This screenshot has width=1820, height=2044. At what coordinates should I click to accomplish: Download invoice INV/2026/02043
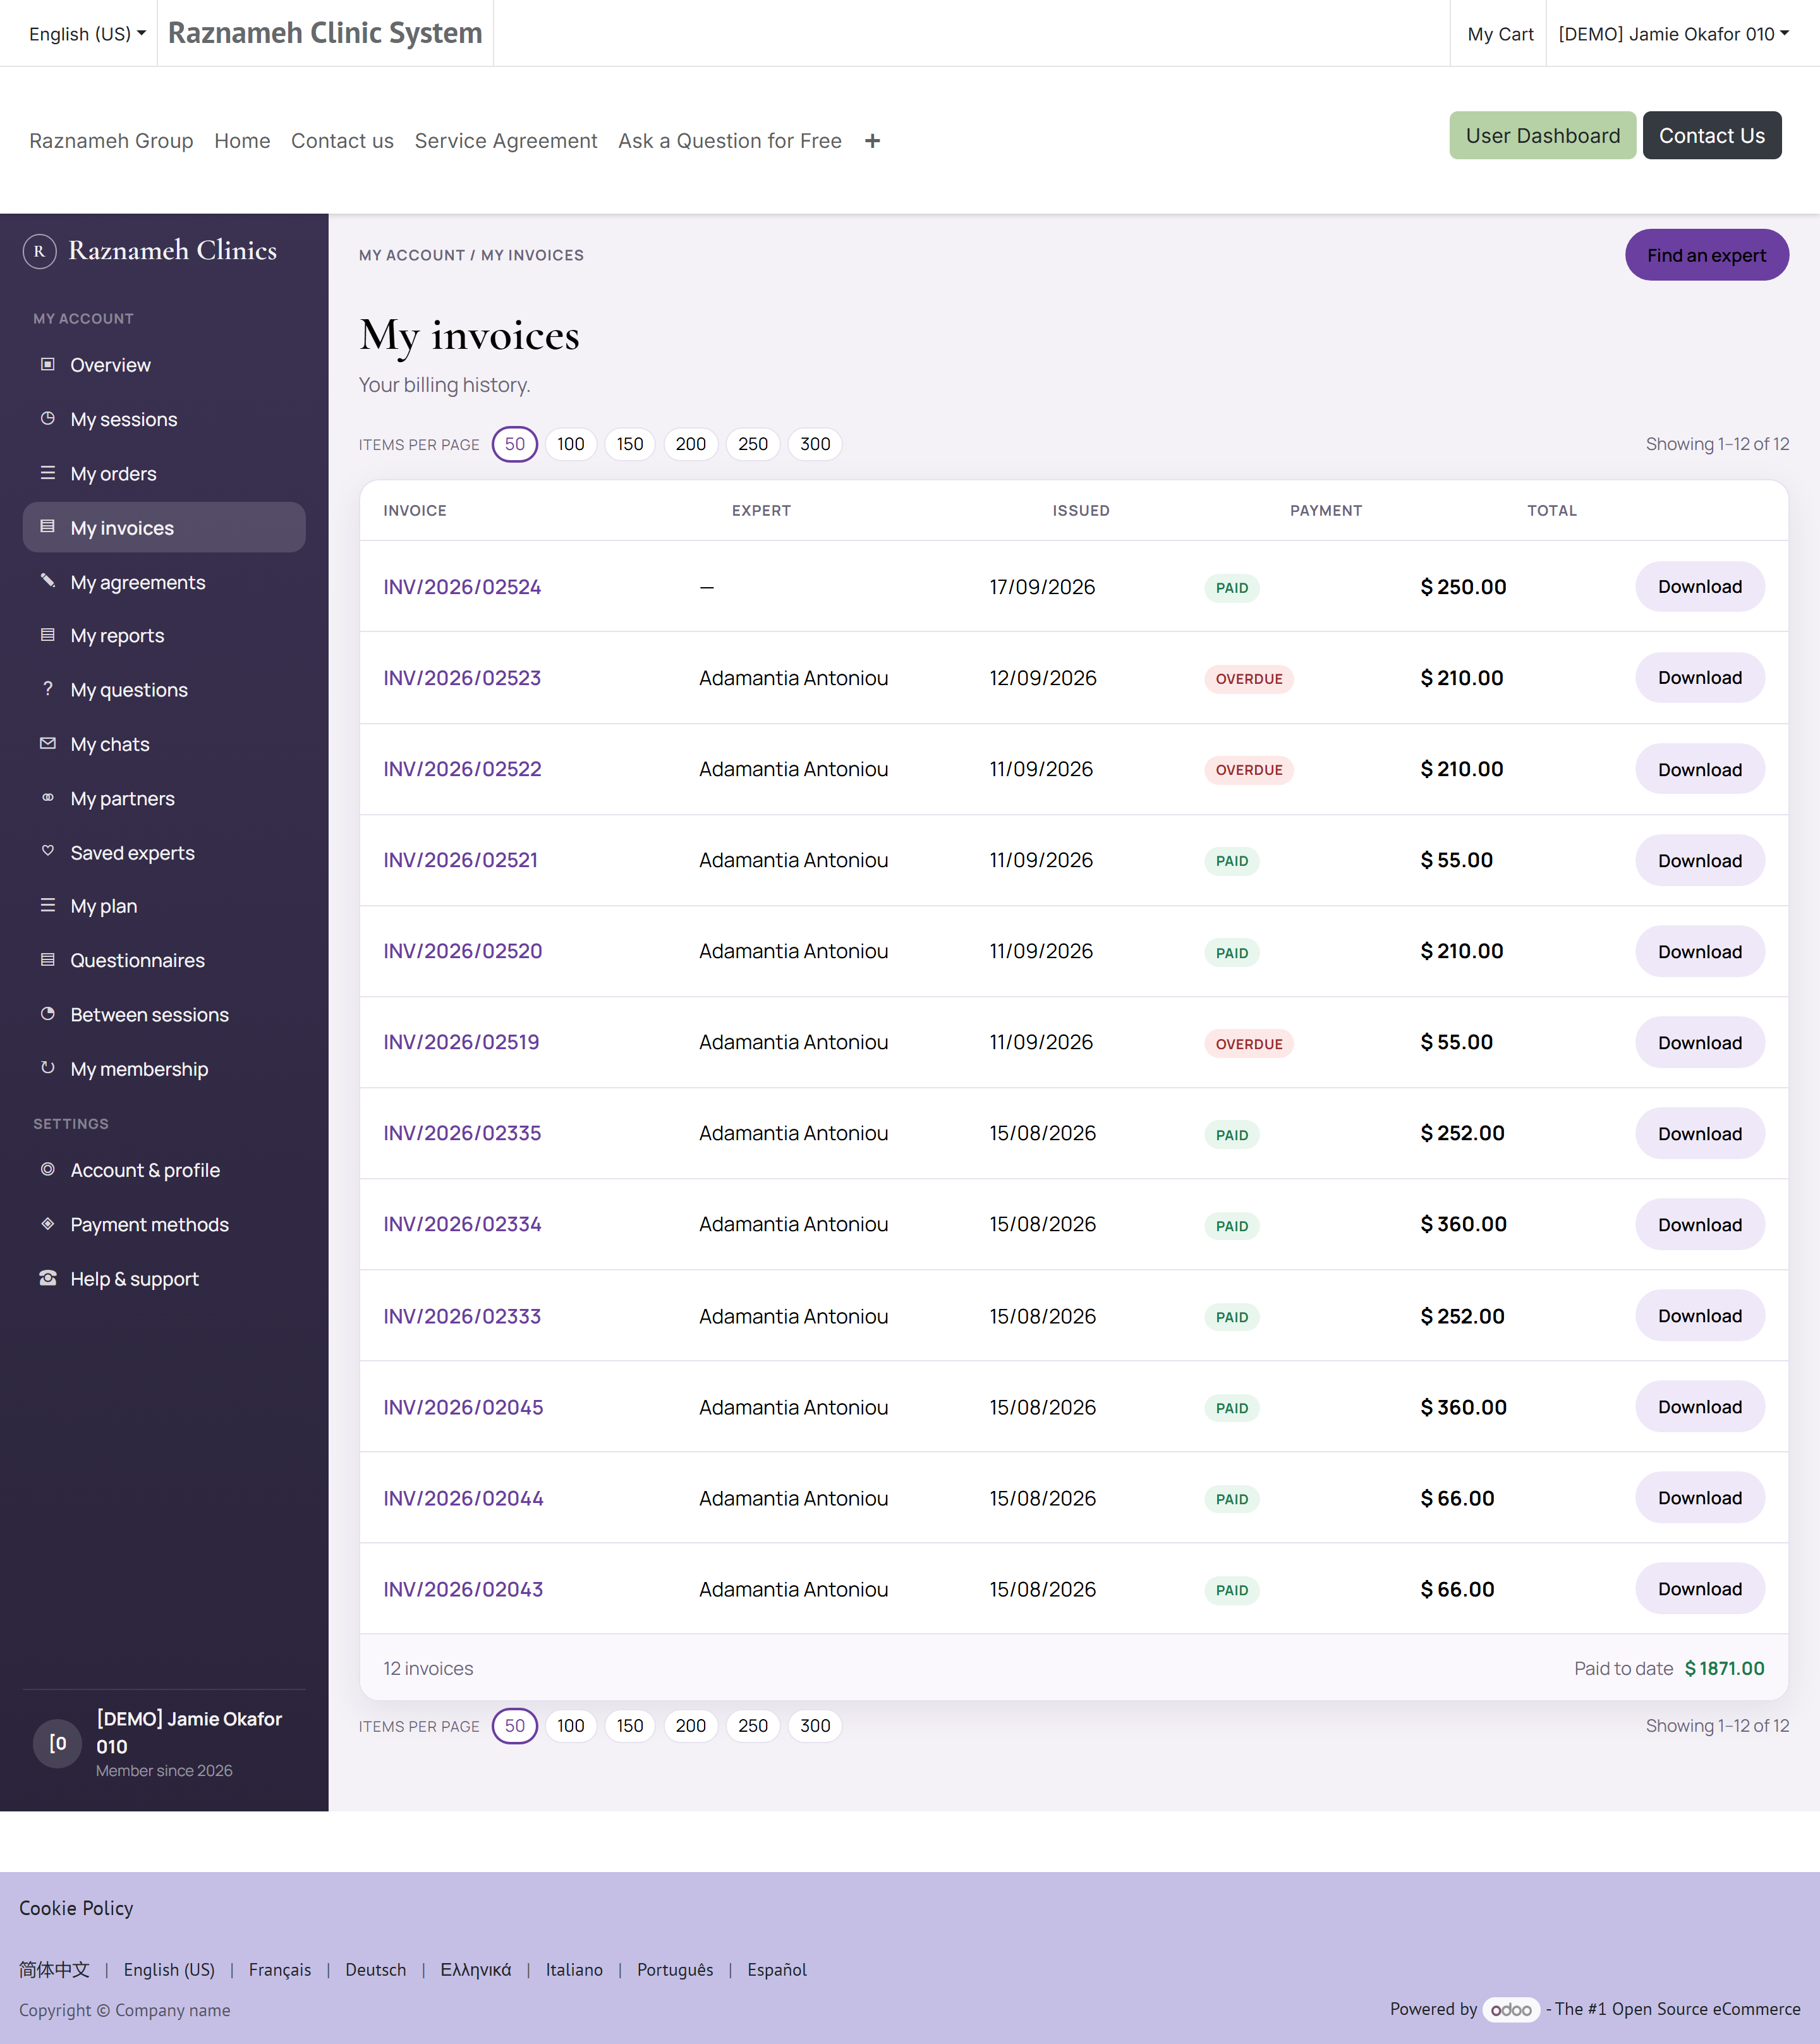tap(1700, 1589)
